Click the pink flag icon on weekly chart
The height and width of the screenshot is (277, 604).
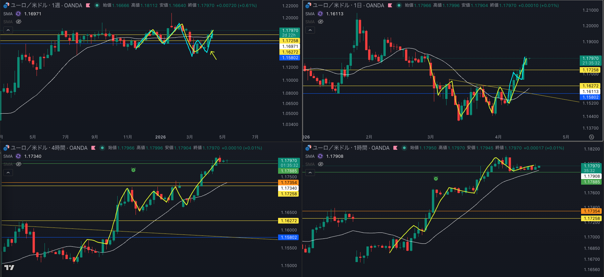click(x=88, y=5)
